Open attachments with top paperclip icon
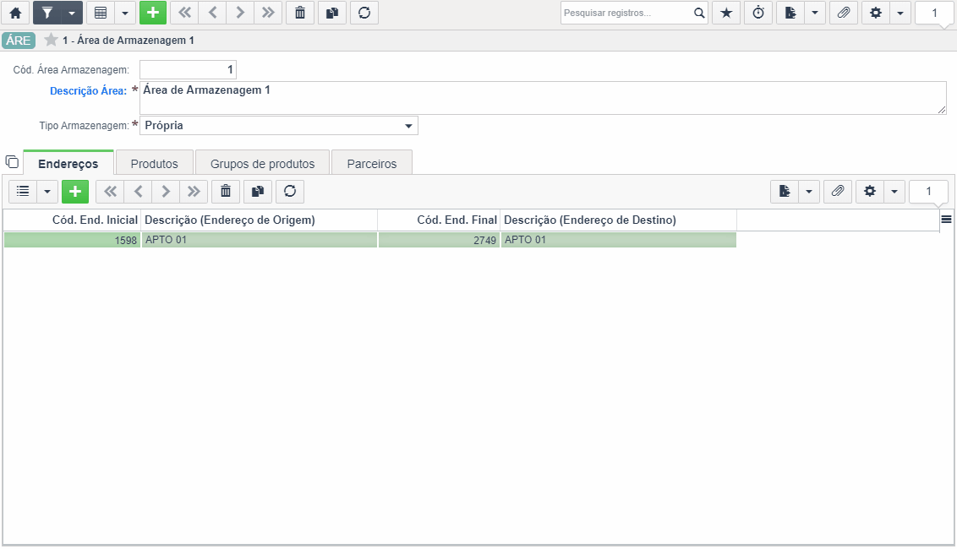 (844, 13)
